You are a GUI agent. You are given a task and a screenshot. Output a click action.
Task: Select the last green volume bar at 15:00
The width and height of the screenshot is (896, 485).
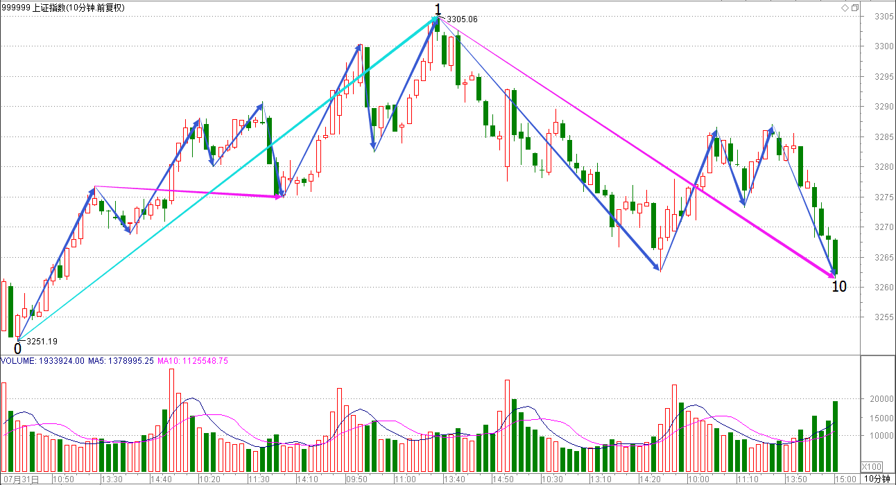[x=836, y=436]
